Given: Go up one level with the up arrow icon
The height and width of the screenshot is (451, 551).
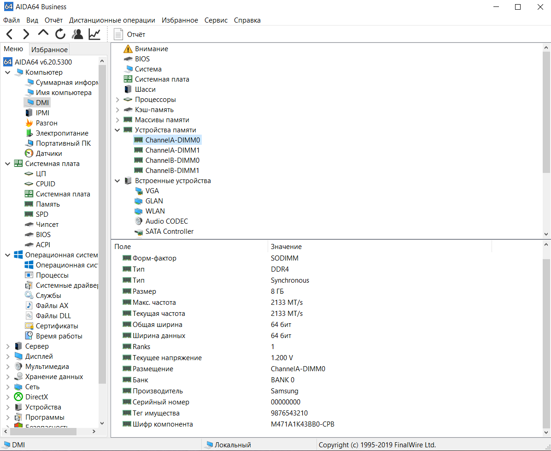Looking at the screenshot, I should pyautogui.click(x=43, y=33).
